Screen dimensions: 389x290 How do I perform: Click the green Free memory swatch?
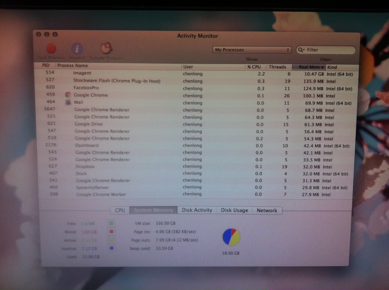pyautogui.click(x=111, y=223)
